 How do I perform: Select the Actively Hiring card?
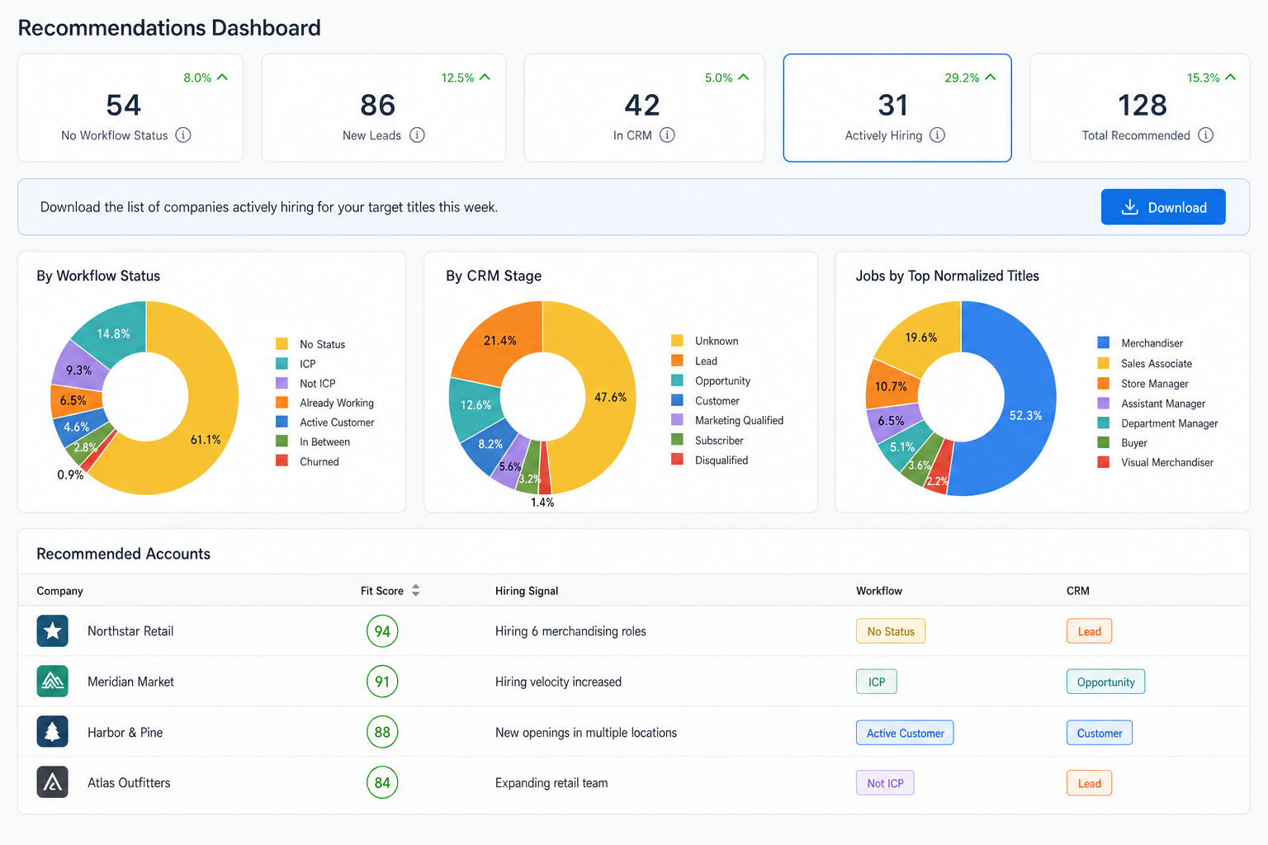click(897, 108)
